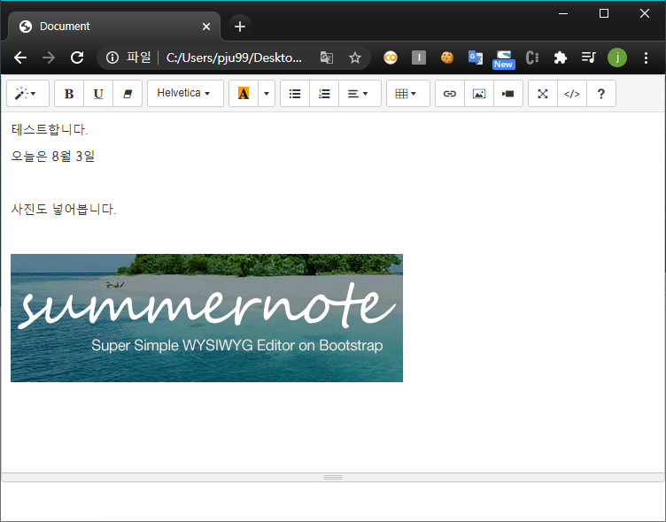Click the editor resize handle bar
Screen dimensions: 666x522
click(x=333, y=478)
